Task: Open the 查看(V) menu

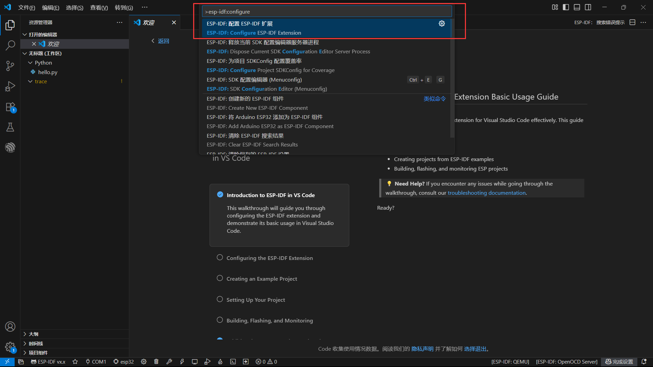Action: point(99,7)
